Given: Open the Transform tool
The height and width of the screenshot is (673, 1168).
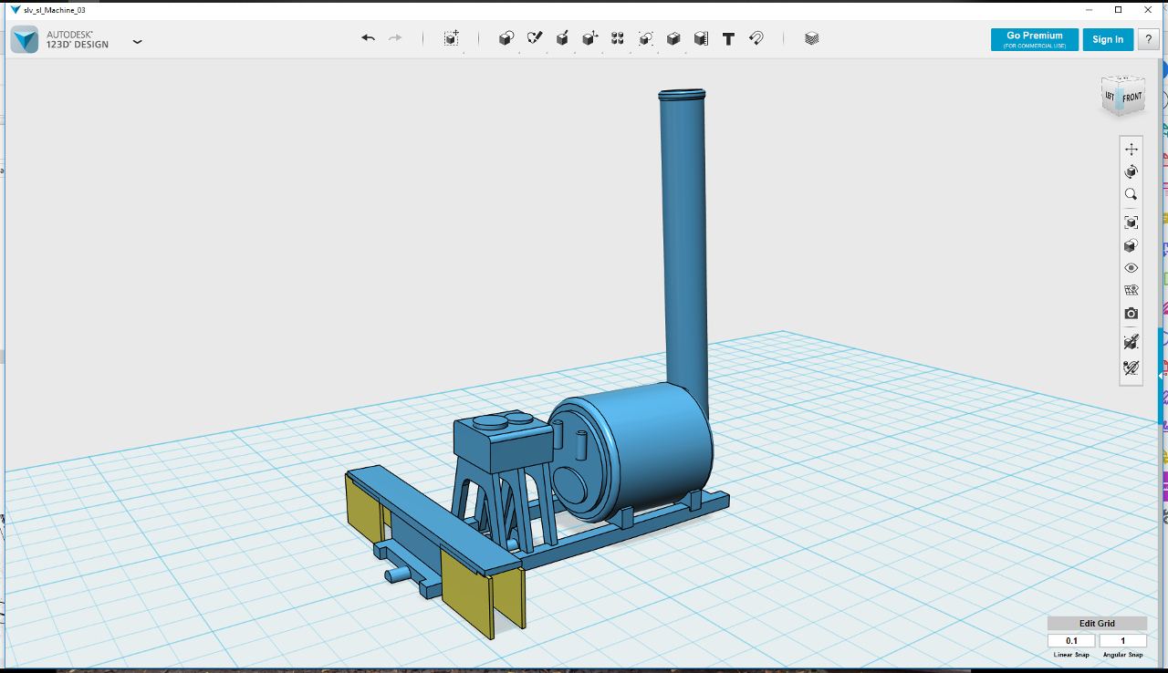Looking at the screenshot, I should pos(452,38).
